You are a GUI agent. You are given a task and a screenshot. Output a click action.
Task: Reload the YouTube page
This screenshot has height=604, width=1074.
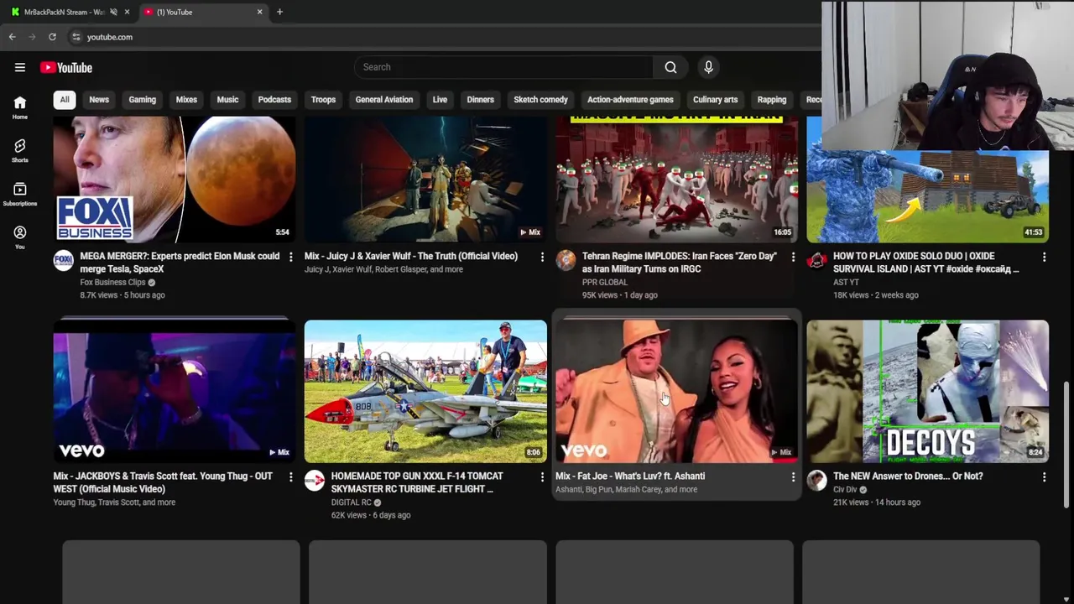click(52, 37)
